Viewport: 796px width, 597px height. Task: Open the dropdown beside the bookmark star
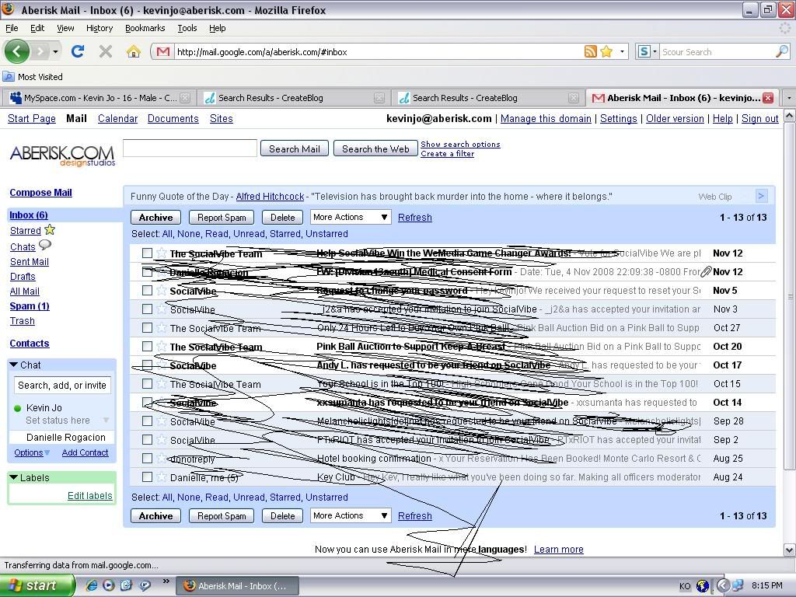pyautogui.click(x=622, y=51)
